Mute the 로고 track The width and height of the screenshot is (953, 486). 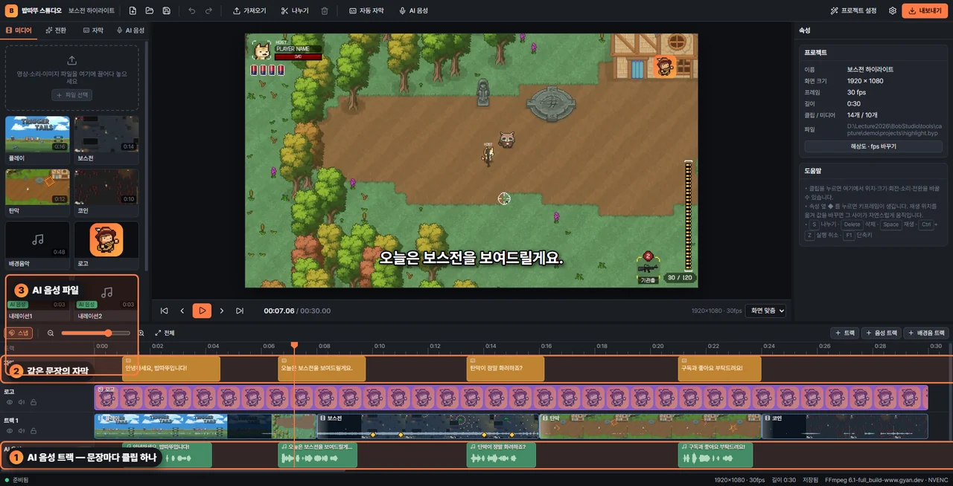coord(22,402)
